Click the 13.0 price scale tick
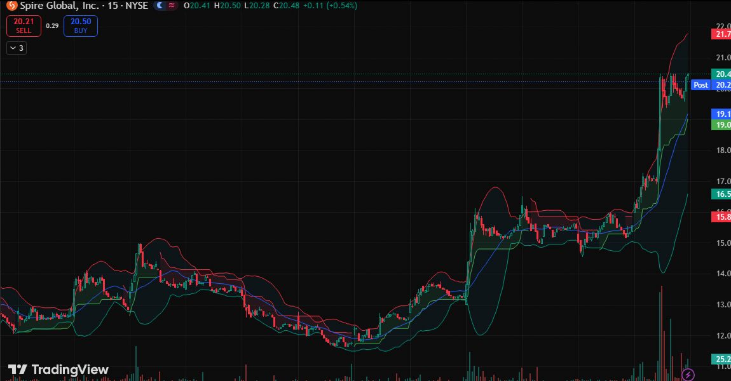This screenshot has width=731, height=381. coord(723,305)
